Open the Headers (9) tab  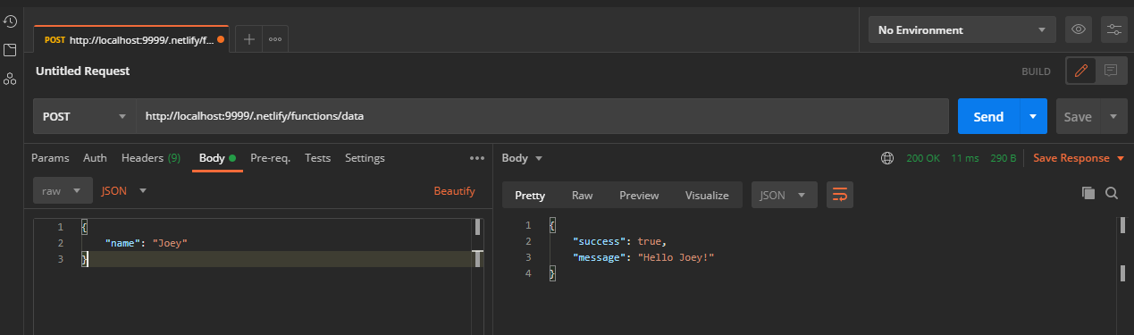click(x=151, y=158)
